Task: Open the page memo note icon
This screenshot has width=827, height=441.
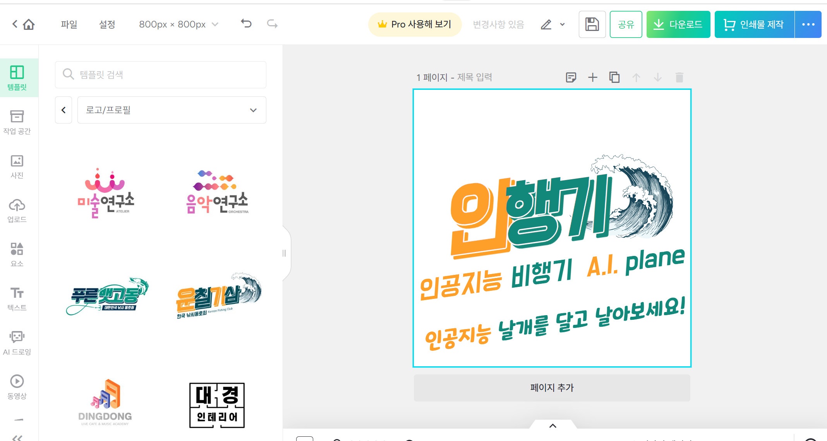Action: pos(571,77)
